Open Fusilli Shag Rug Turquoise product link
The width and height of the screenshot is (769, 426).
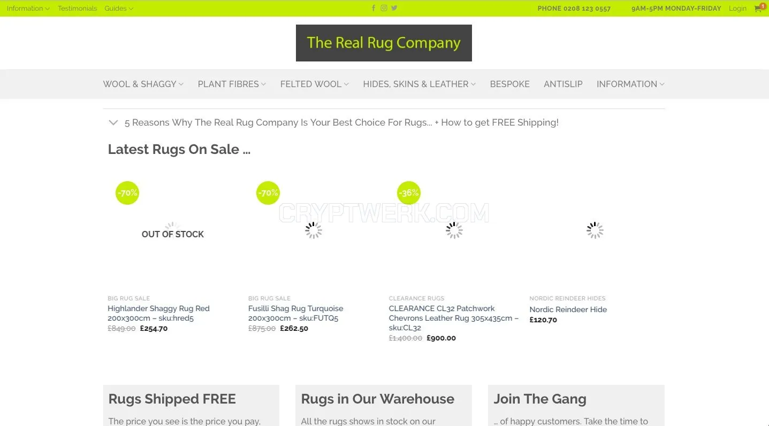(295, 313)
